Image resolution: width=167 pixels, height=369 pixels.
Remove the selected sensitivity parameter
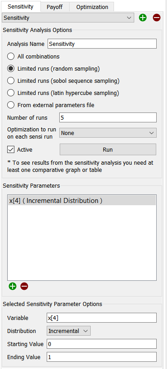24,286
